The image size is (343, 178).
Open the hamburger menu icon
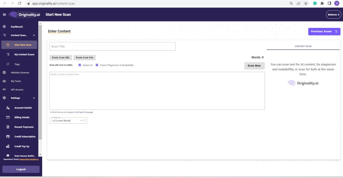(4, 15)
